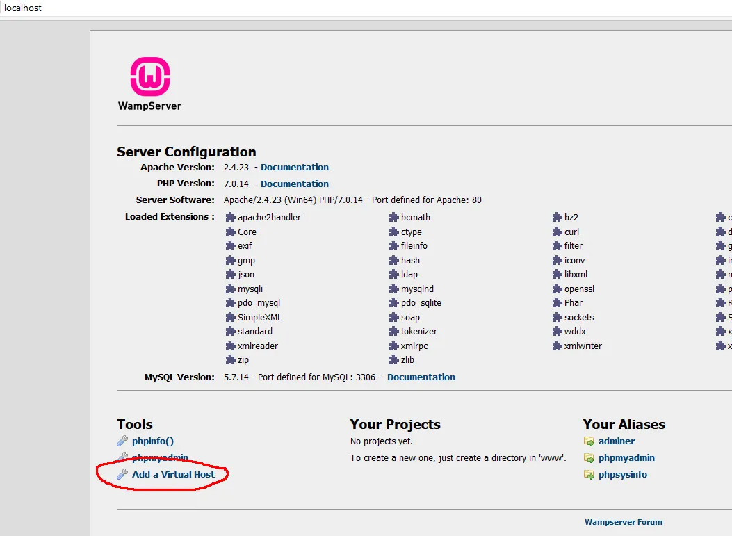Viewport: 732px width, 536px height.
Task: Click the puzzle icon beside openssl
Action: coord(557,289)
